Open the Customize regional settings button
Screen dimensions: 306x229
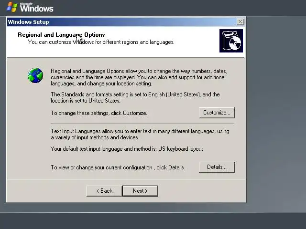point(217,113)
